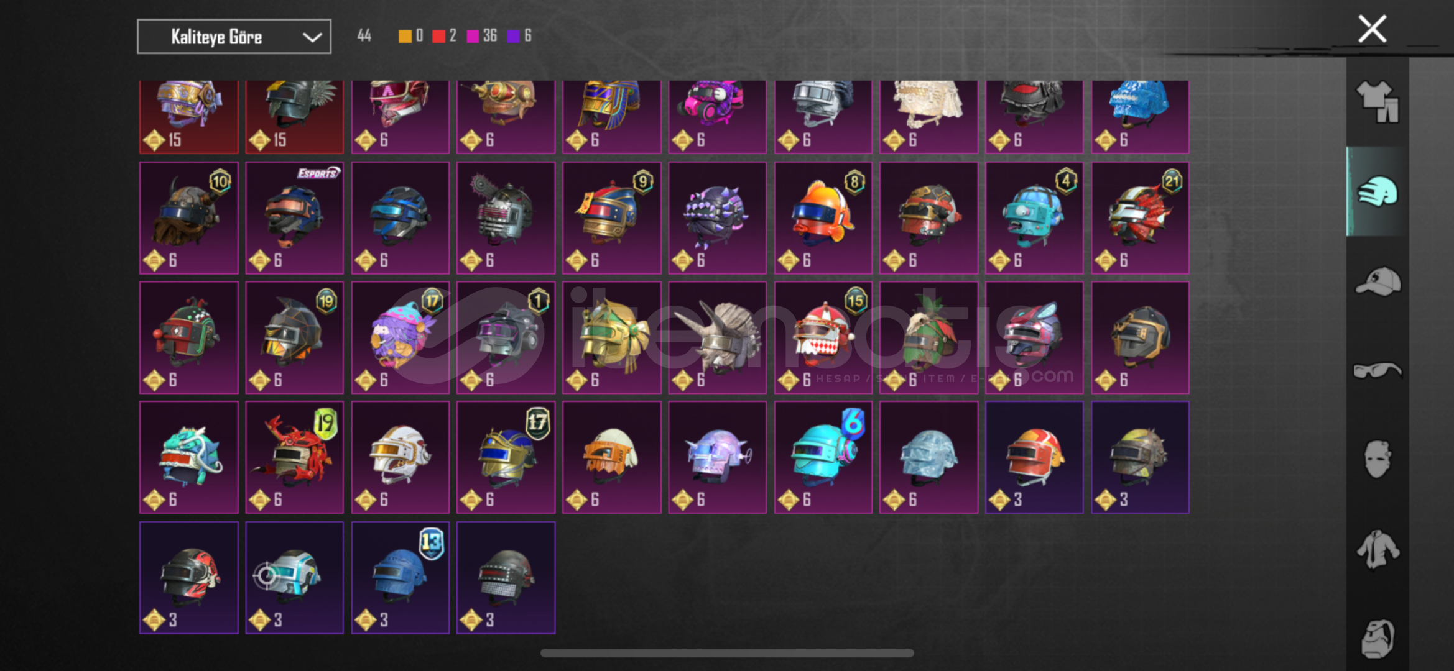Select the triceratops horned helmet skin

(x=717, y=337)
